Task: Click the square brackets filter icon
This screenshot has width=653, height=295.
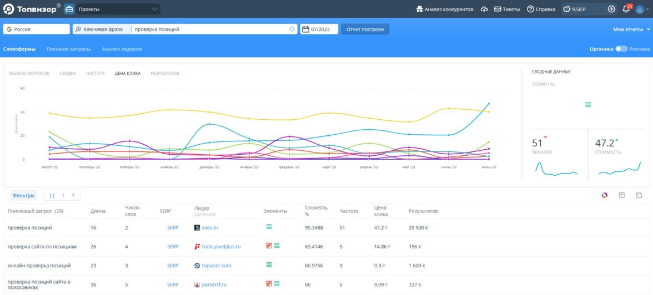Action: click(x=52, y=195)
